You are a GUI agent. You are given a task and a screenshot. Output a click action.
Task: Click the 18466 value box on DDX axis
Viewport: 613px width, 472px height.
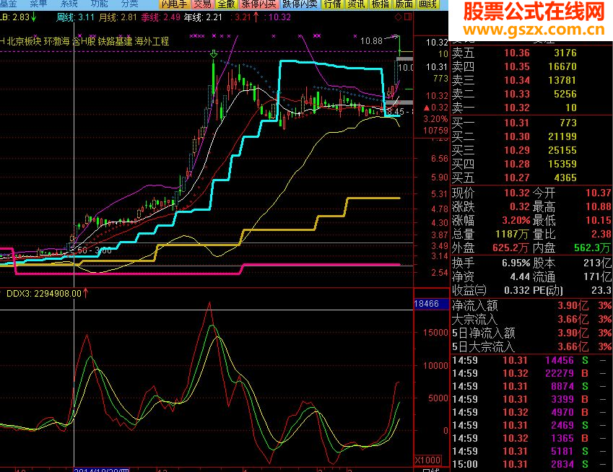(431, 304)
